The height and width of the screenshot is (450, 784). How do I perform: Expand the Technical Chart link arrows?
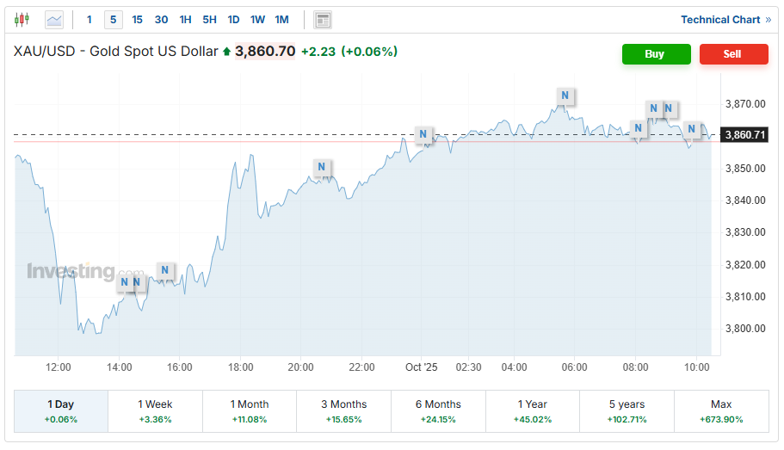(768, 19)
